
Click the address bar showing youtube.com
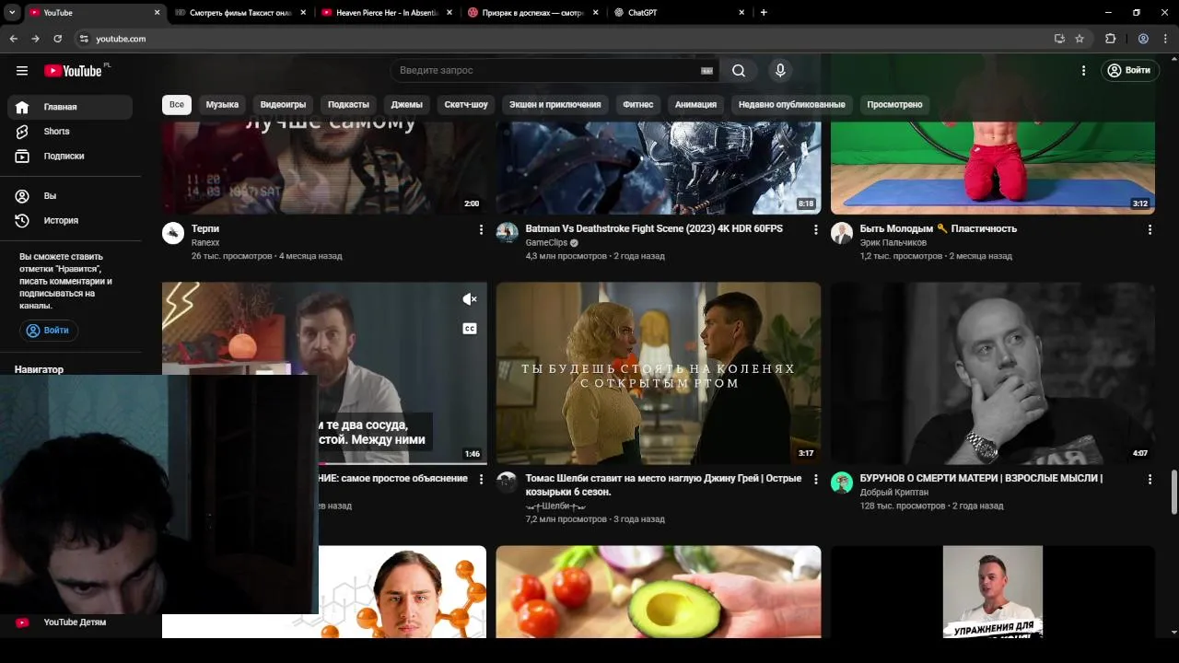[562, 39]
